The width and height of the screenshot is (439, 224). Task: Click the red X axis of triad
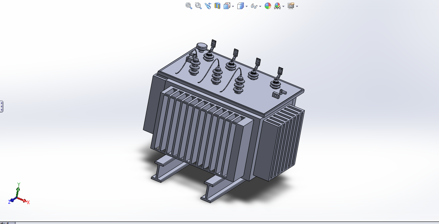pos(23,200)
